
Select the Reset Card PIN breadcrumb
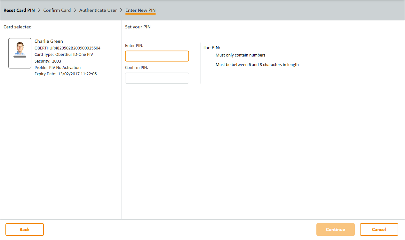(19, 10)
